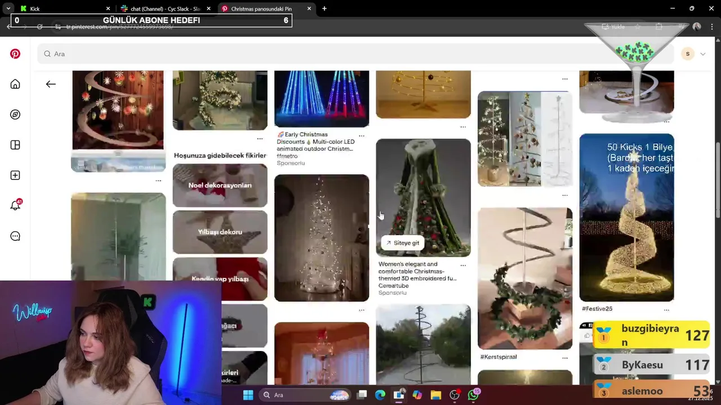This screenshot has height=405, width=721.
Task: Open options for Early Christmas Discounts pin
Action: (x=362, y=136)
